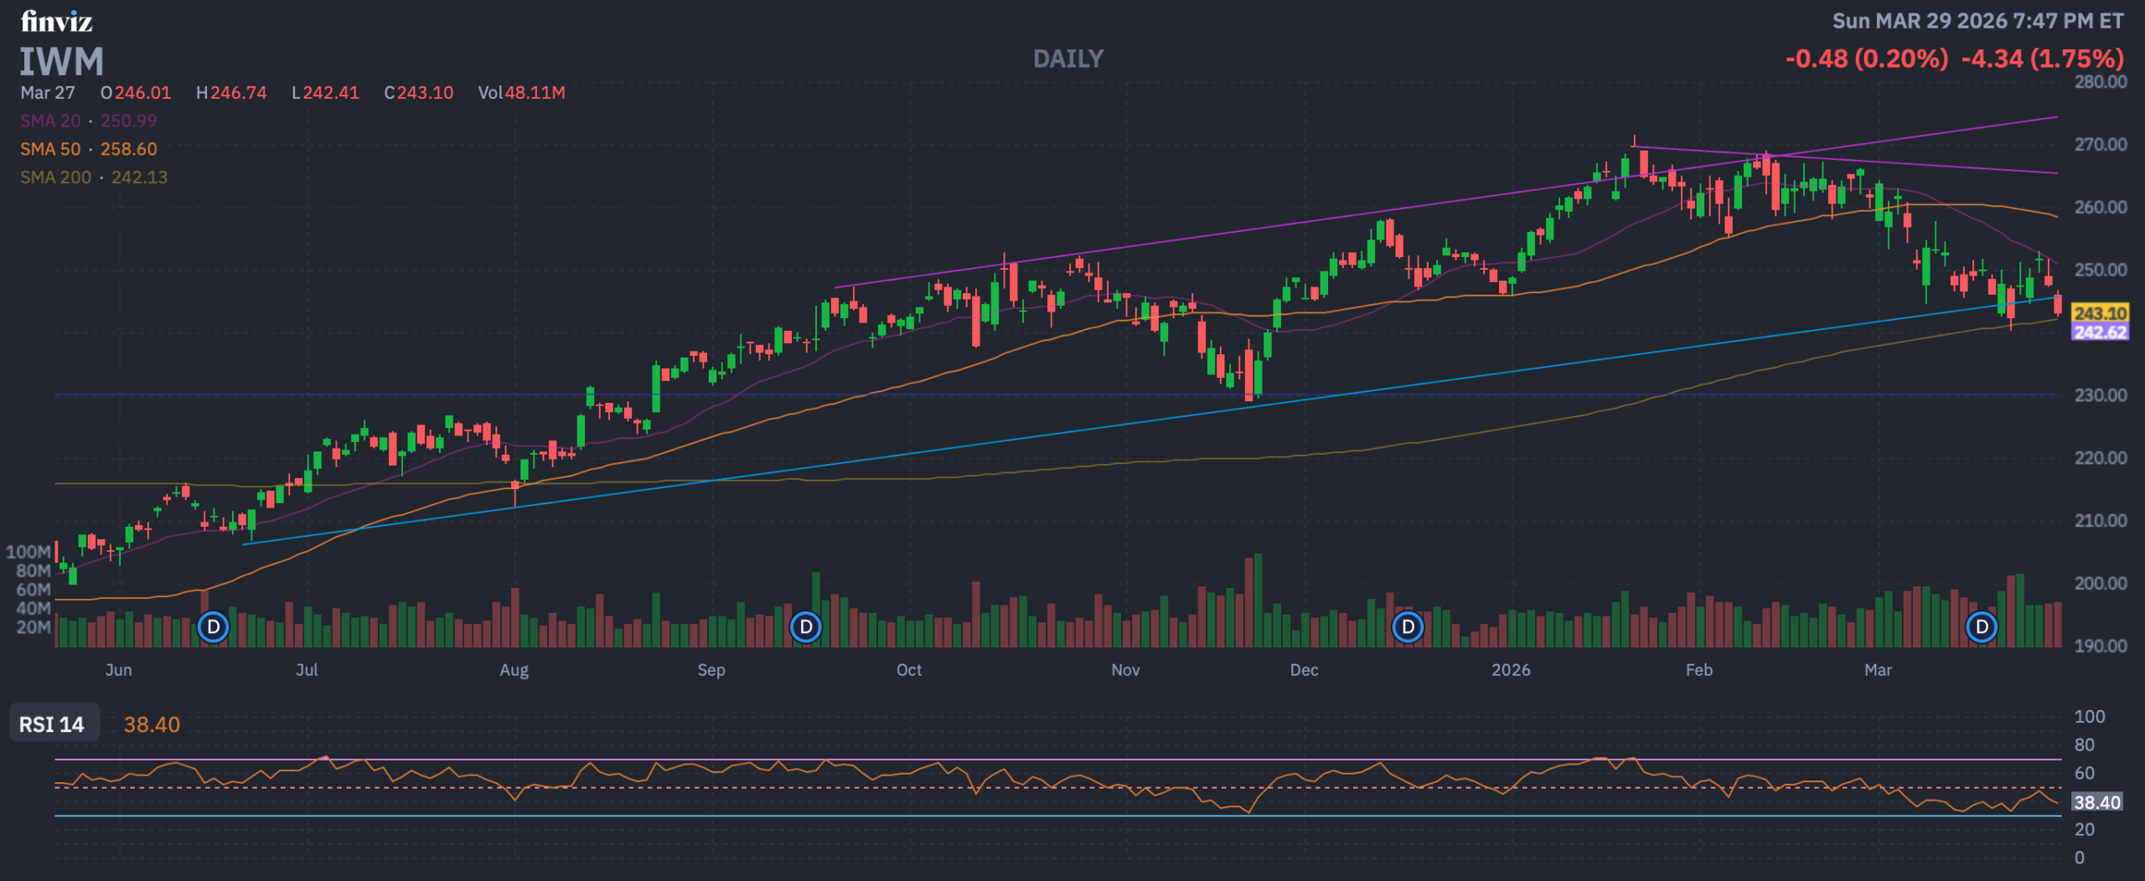Click the dividend marker in mid-June
This screenshot has height=881, width=2145.
point(213,626)
